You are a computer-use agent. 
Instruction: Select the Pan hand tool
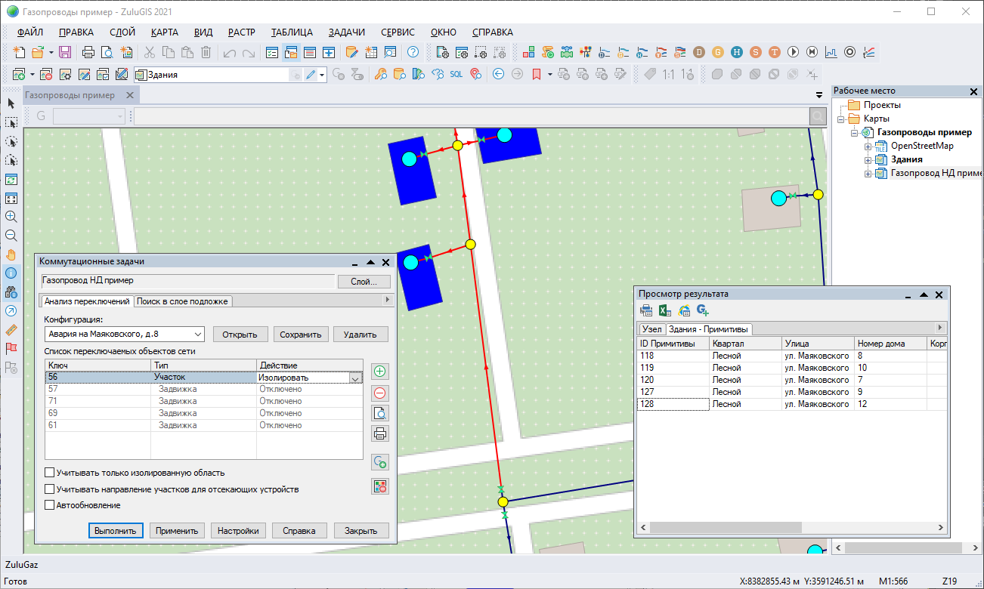tap(11, 254)
